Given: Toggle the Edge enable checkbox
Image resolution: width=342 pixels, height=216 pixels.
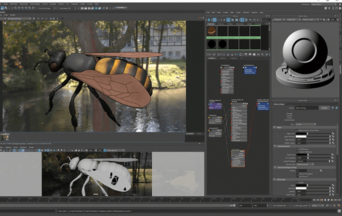Looking at the screenshot, I should pyautogui.click(x=297, y=130).
